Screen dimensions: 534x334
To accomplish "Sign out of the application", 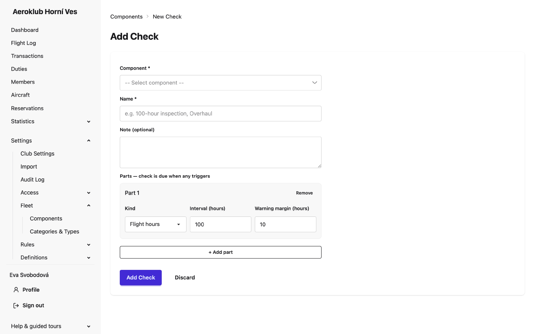I will (33, 305).
